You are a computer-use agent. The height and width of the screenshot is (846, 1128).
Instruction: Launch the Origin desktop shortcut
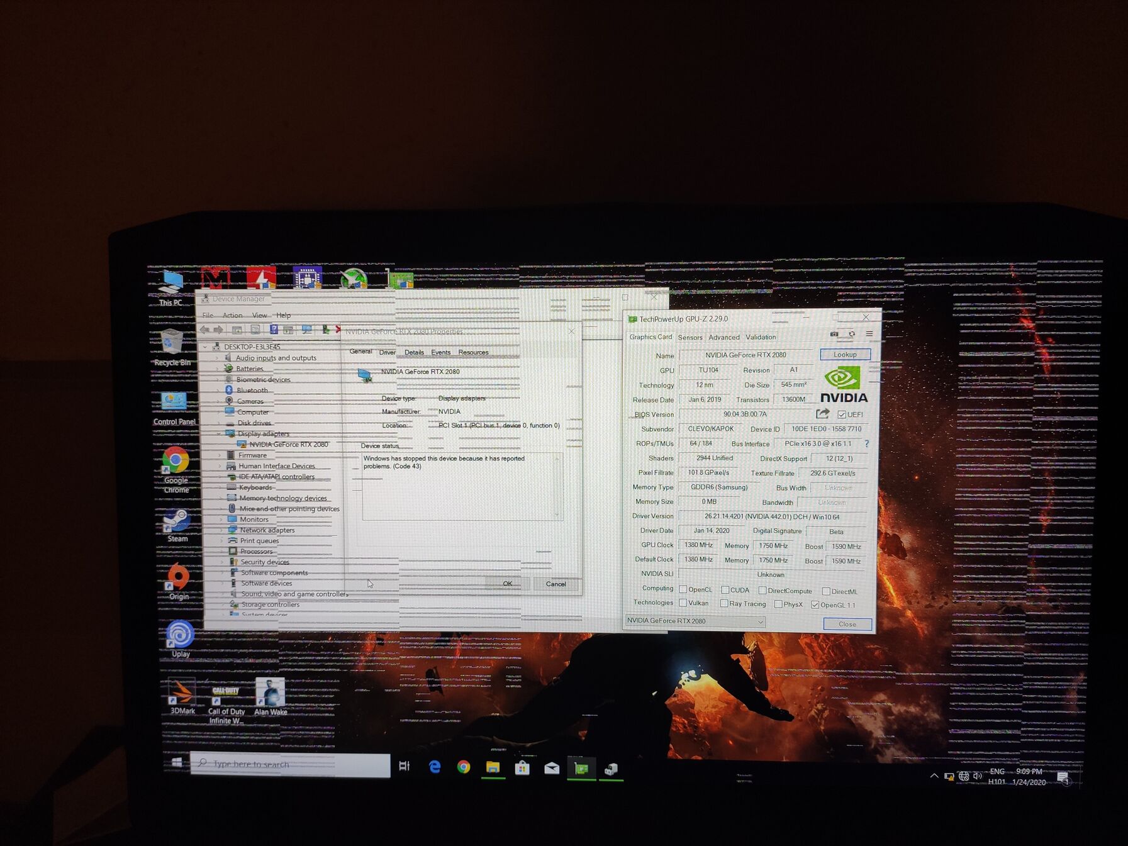(x=179, y=581)
